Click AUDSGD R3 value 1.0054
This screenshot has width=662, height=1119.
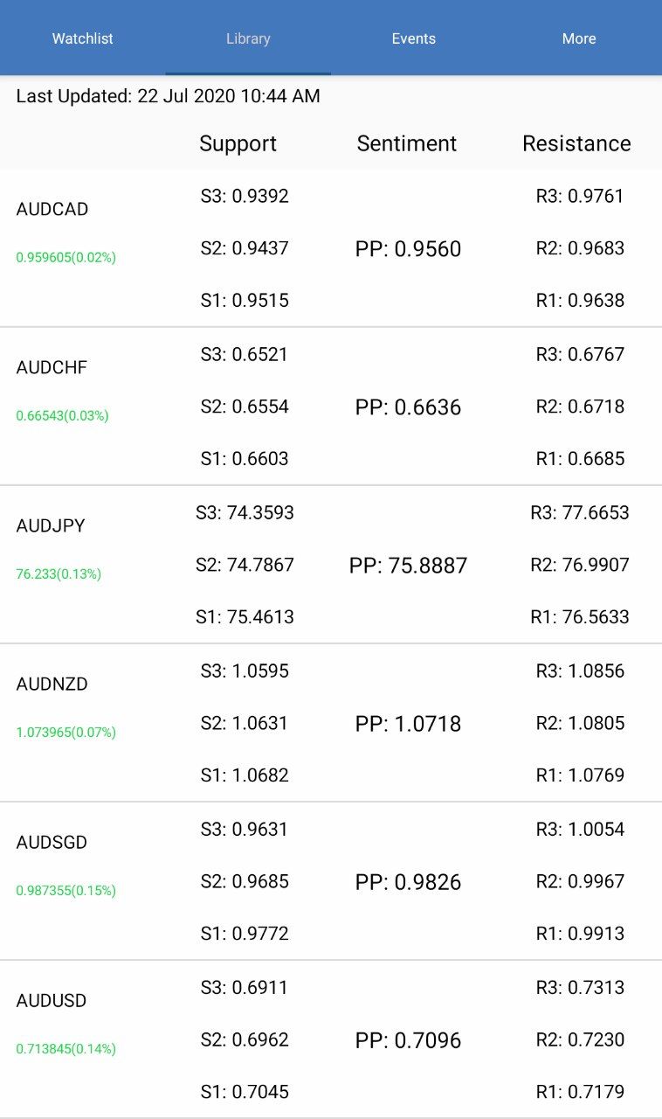click(x=580, y=830)
